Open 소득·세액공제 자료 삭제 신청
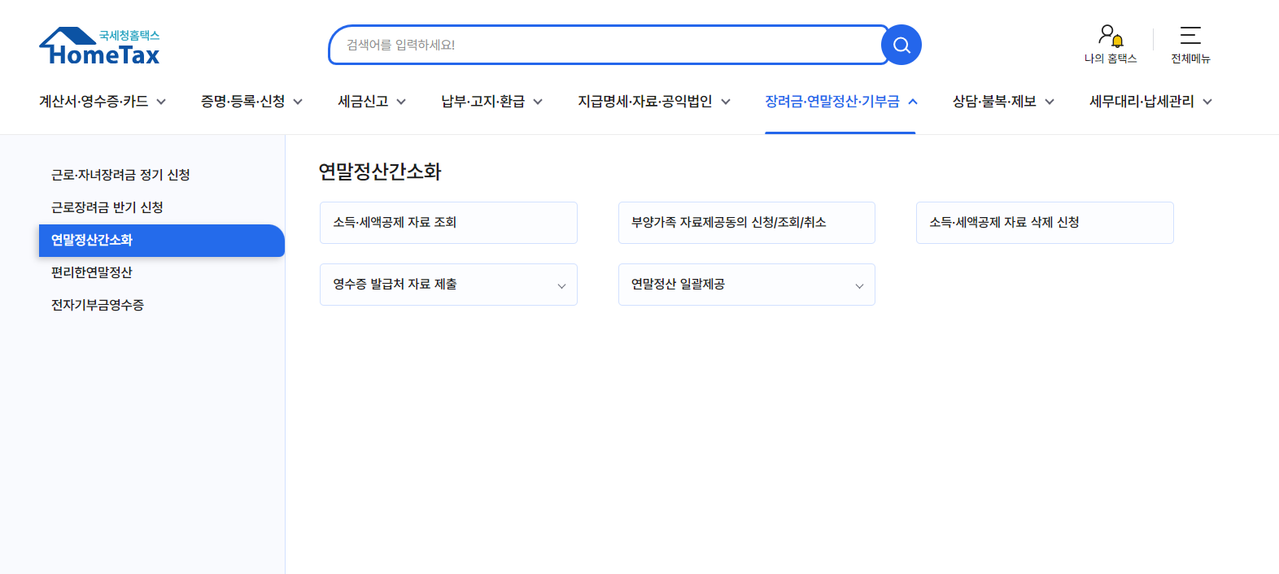The width and height of the screenshot is (1279, 574). click(1045, 223)
